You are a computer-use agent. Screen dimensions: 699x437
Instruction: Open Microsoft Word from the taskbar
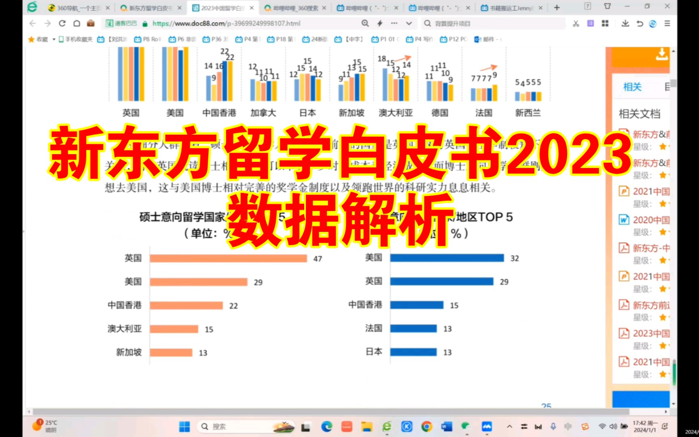[447, 426]
